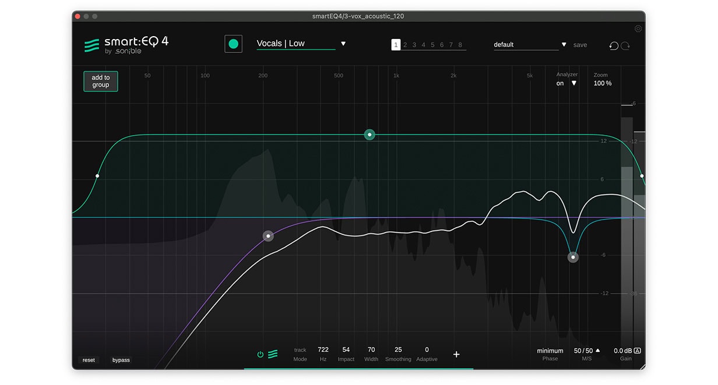Image resolution: width=718 pixels, height=385 pixels.
Task: Add a new filter with plus icon
Action: click(x=456, y=354)
